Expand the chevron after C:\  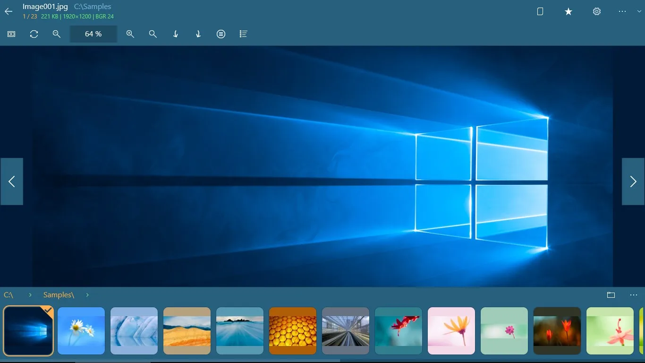pyautogui.click(x=30, y=295)
